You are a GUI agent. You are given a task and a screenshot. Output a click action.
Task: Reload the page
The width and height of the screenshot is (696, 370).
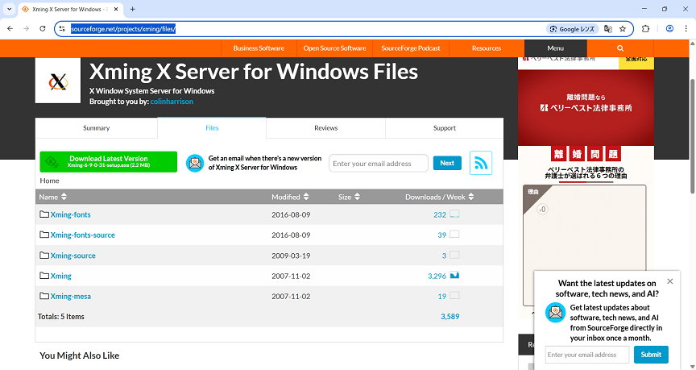(x=43, y=29)
